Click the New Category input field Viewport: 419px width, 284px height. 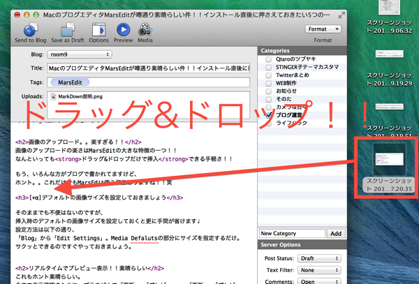tap(293, 234)
